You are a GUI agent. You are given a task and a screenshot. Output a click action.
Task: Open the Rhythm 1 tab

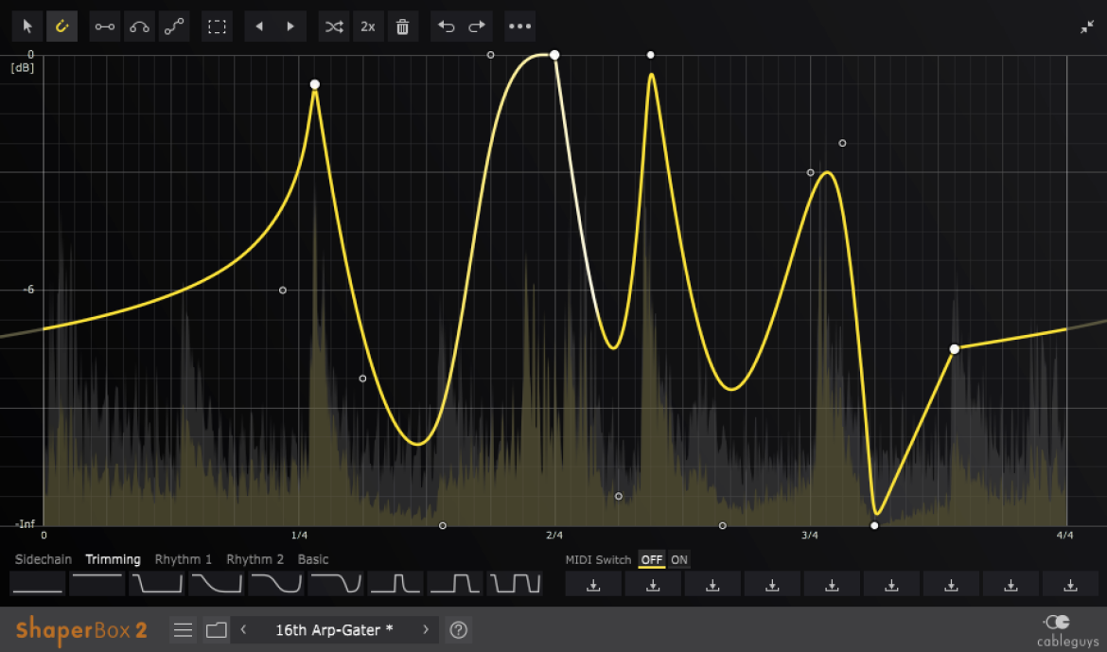click(183, 559)
